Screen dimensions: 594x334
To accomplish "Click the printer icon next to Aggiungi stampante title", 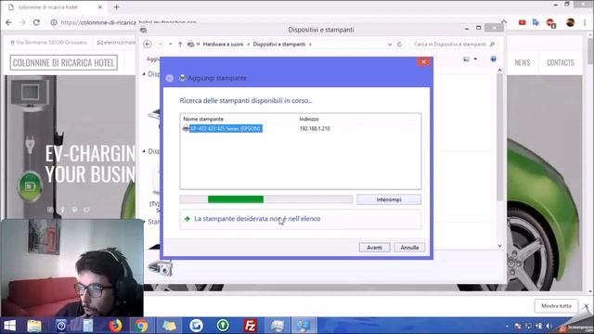I will coord(182,78).
